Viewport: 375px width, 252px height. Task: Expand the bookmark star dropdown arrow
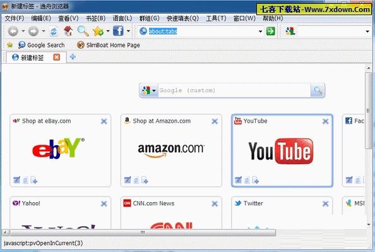point(107,31)
